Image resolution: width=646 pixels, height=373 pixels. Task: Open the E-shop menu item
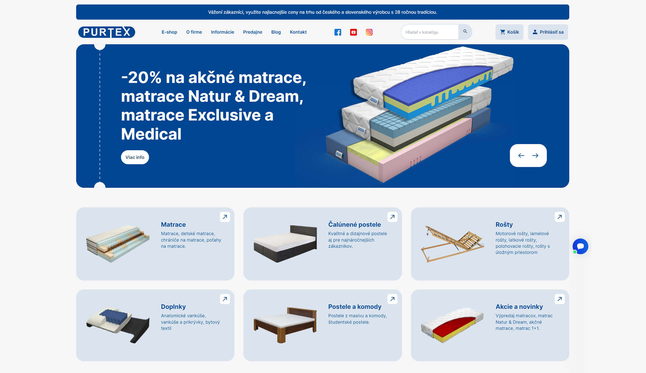169,32
